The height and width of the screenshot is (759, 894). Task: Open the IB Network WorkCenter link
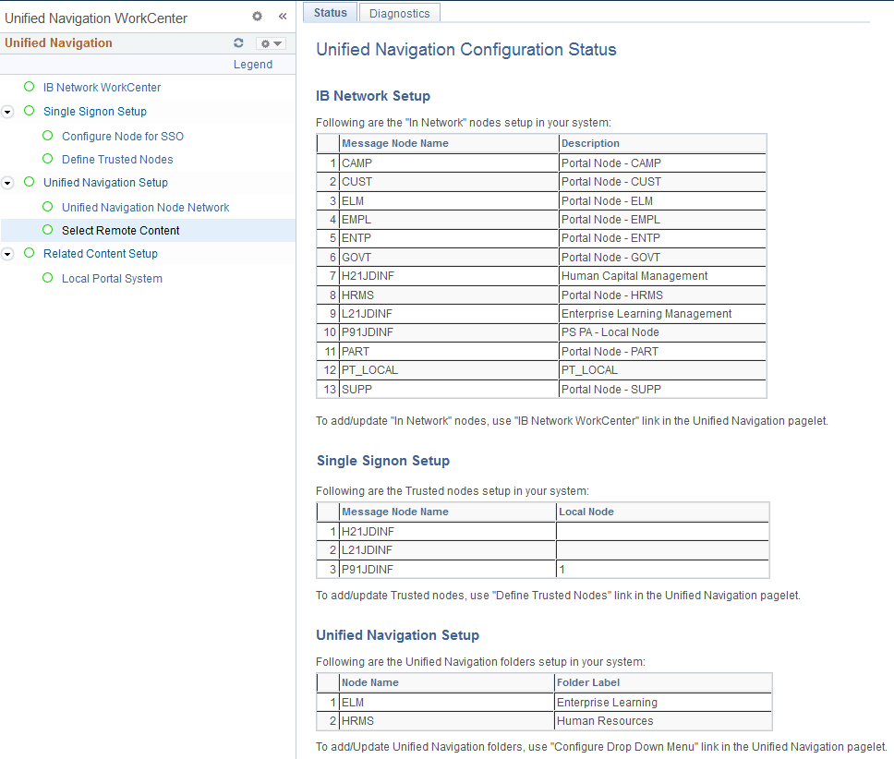click(x=102, y=88)
